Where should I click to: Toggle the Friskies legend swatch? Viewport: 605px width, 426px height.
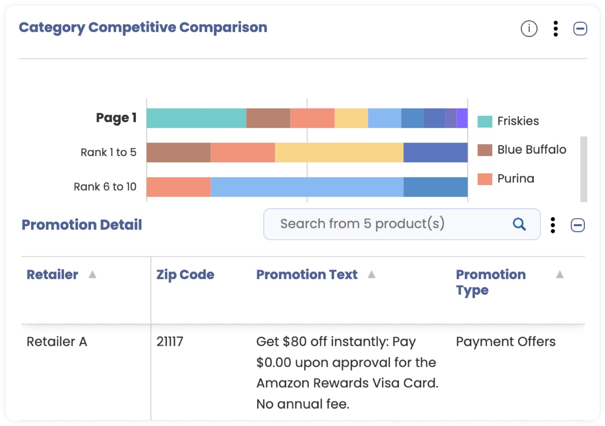tap(485, 121)
